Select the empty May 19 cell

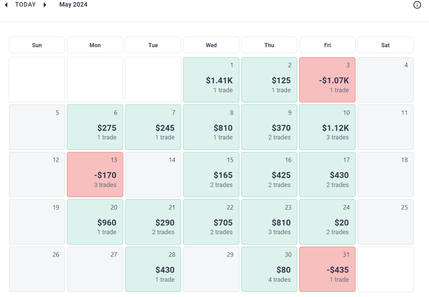click(x=37, y=222)
